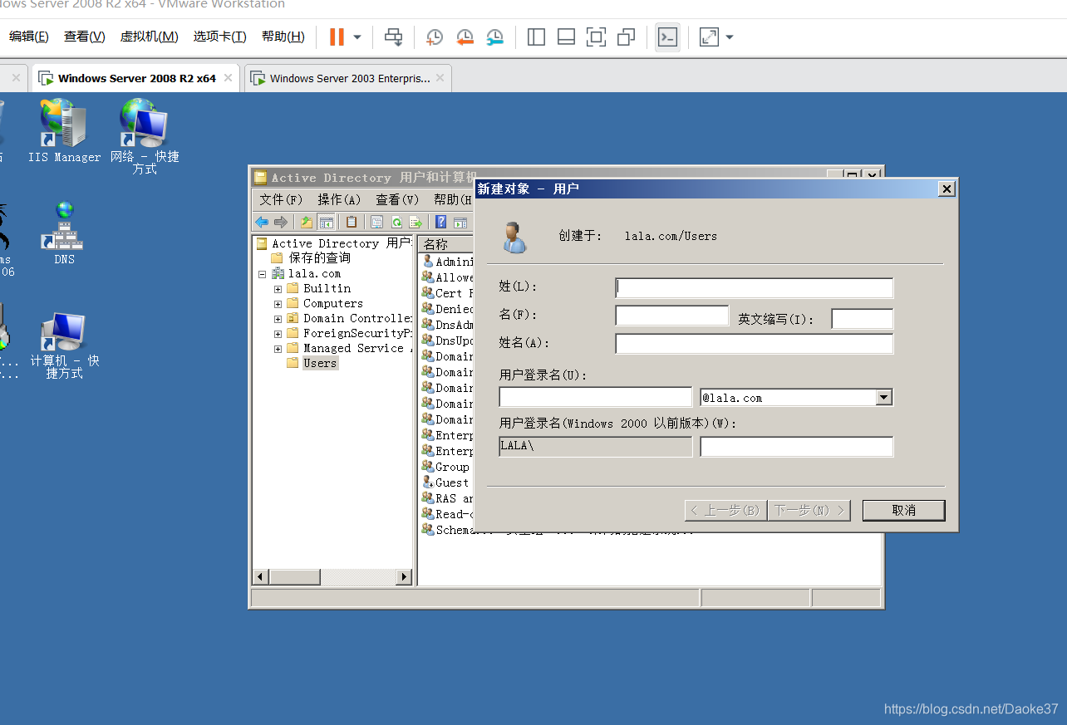Screen dimensions: 1067x725
Task: Click the Properties icon in AD toolbar
Action: pyautogui.click(x=376, y=222)
